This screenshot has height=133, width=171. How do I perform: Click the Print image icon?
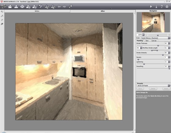(x=22, y=6)
